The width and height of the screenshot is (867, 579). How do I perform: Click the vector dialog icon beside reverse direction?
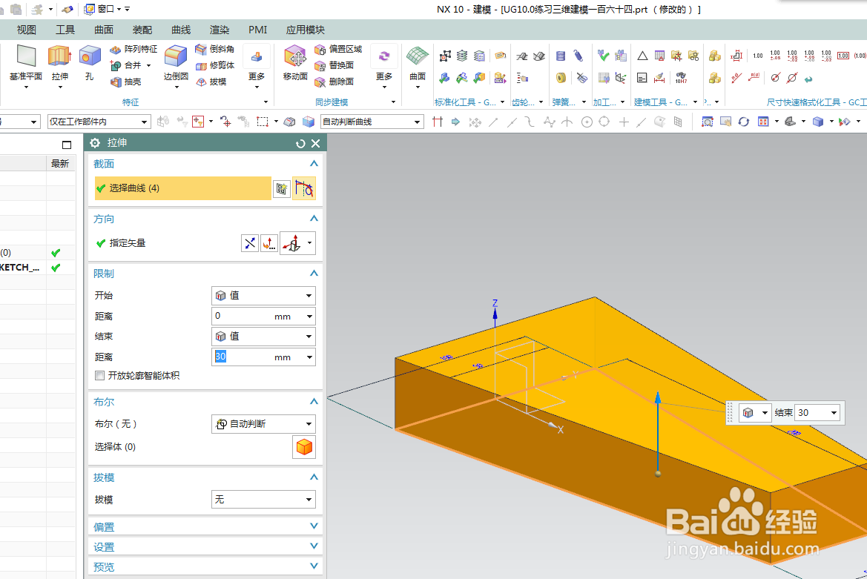[x=268, y=243]
